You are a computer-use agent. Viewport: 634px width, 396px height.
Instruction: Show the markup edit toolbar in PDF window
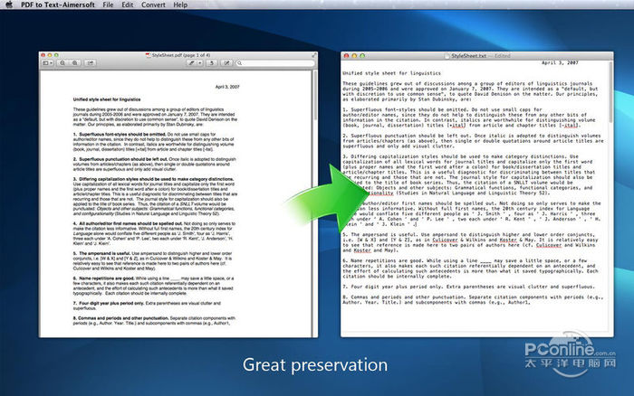point(226,63)
